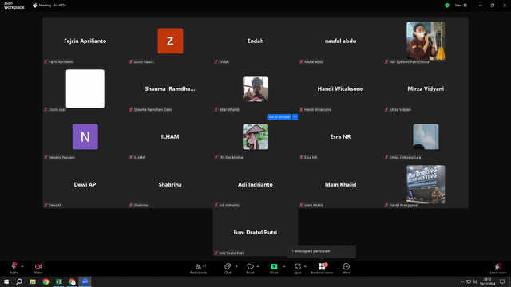Open the Chat panel
This screenshot has height=287, width=511.
coord(228,269)
